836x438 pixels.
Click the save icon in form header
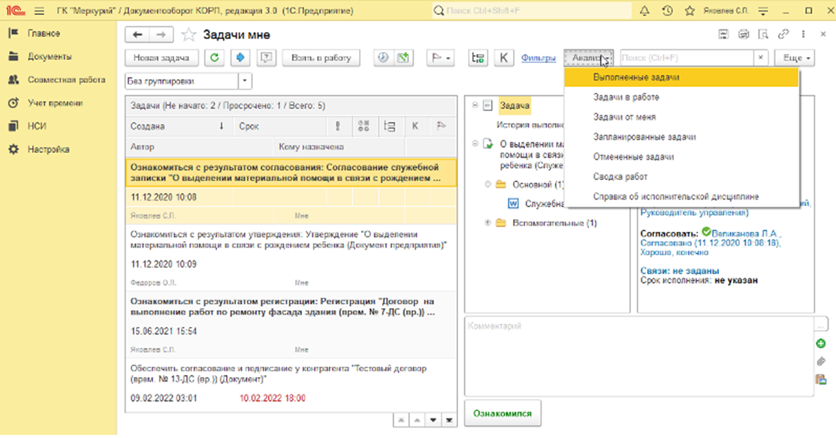tap(723, 34)
